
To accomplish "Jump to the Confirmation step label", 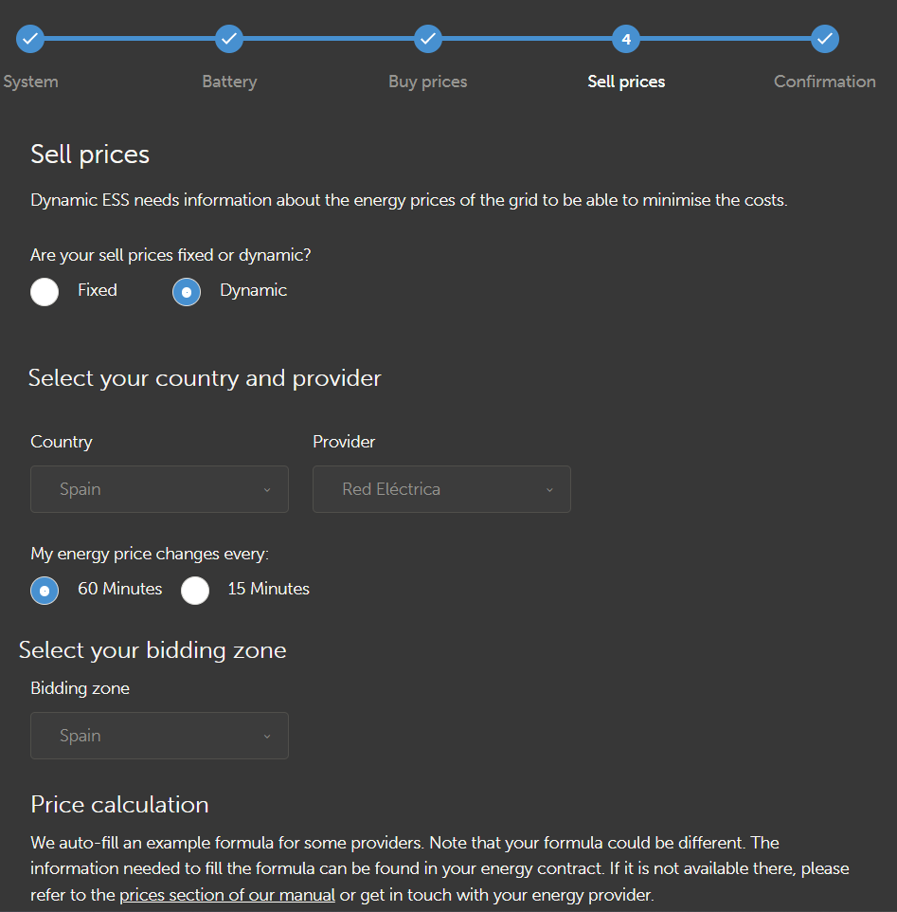I will tap(825, 82).
